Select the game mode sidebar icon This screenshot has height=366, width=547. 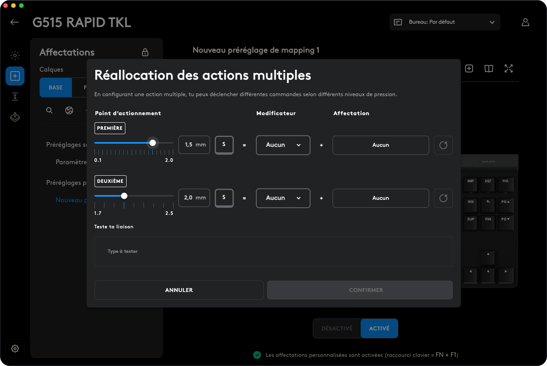(15, 117)
